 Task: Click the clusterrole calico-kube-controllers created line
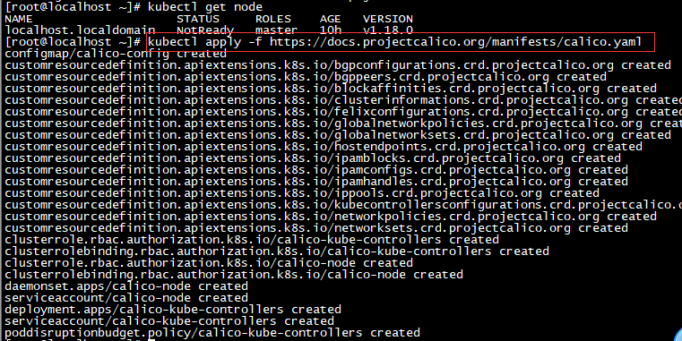coord(252,240)
